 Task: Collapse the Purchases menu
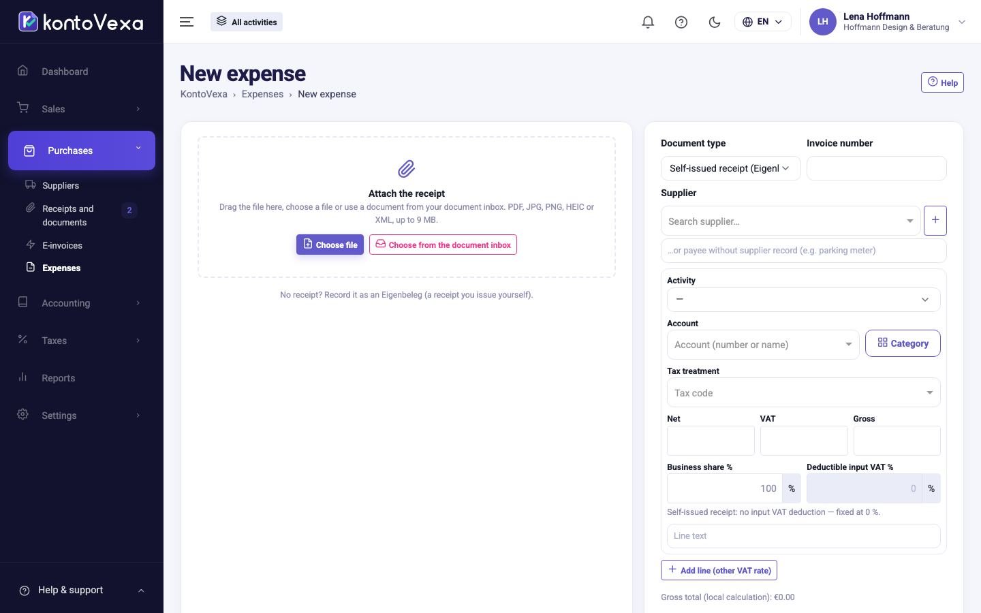[82, 151]
